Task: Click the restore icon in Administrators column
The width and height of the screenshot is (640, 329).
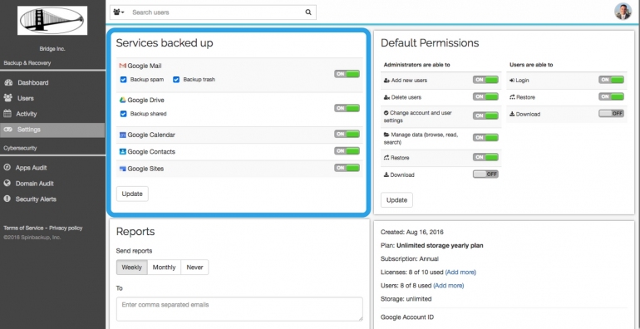Action: [x=386, y=158]
